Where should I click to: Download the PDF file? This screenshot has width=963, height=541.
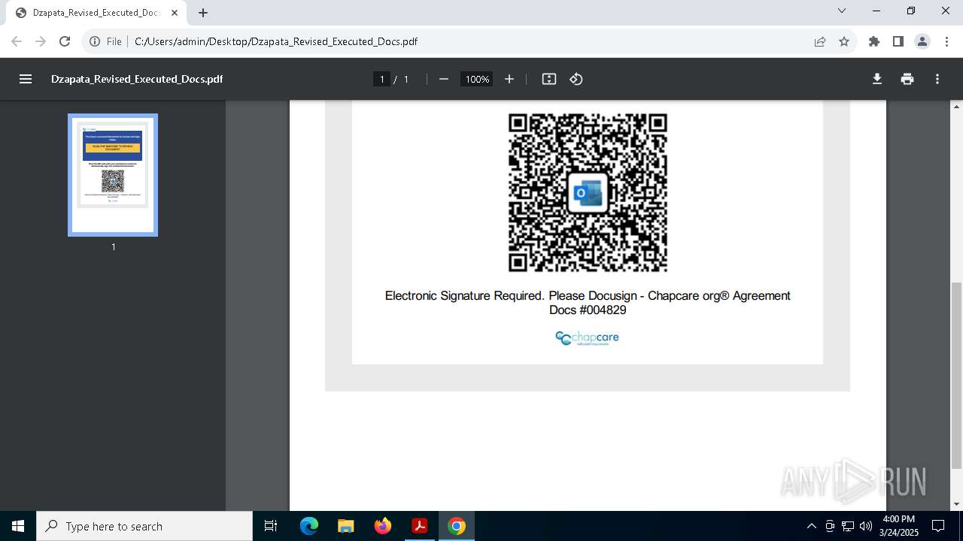877,79
